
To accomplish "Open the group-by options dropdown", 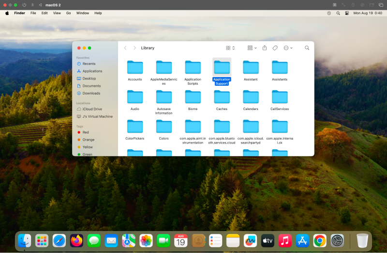I will click(252, 48).
